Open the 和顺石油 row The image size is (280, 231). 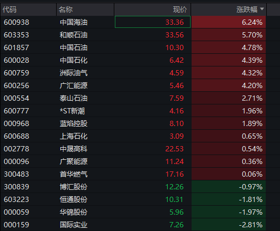pyautogui.click(x=74, y=35)
